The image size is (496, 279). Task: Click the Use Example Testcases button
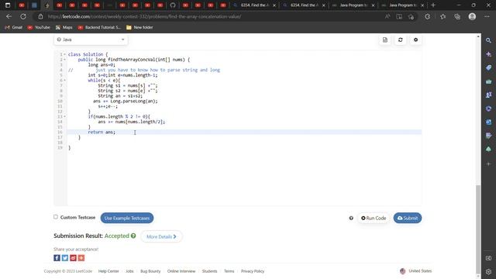[x=127, y=218]
